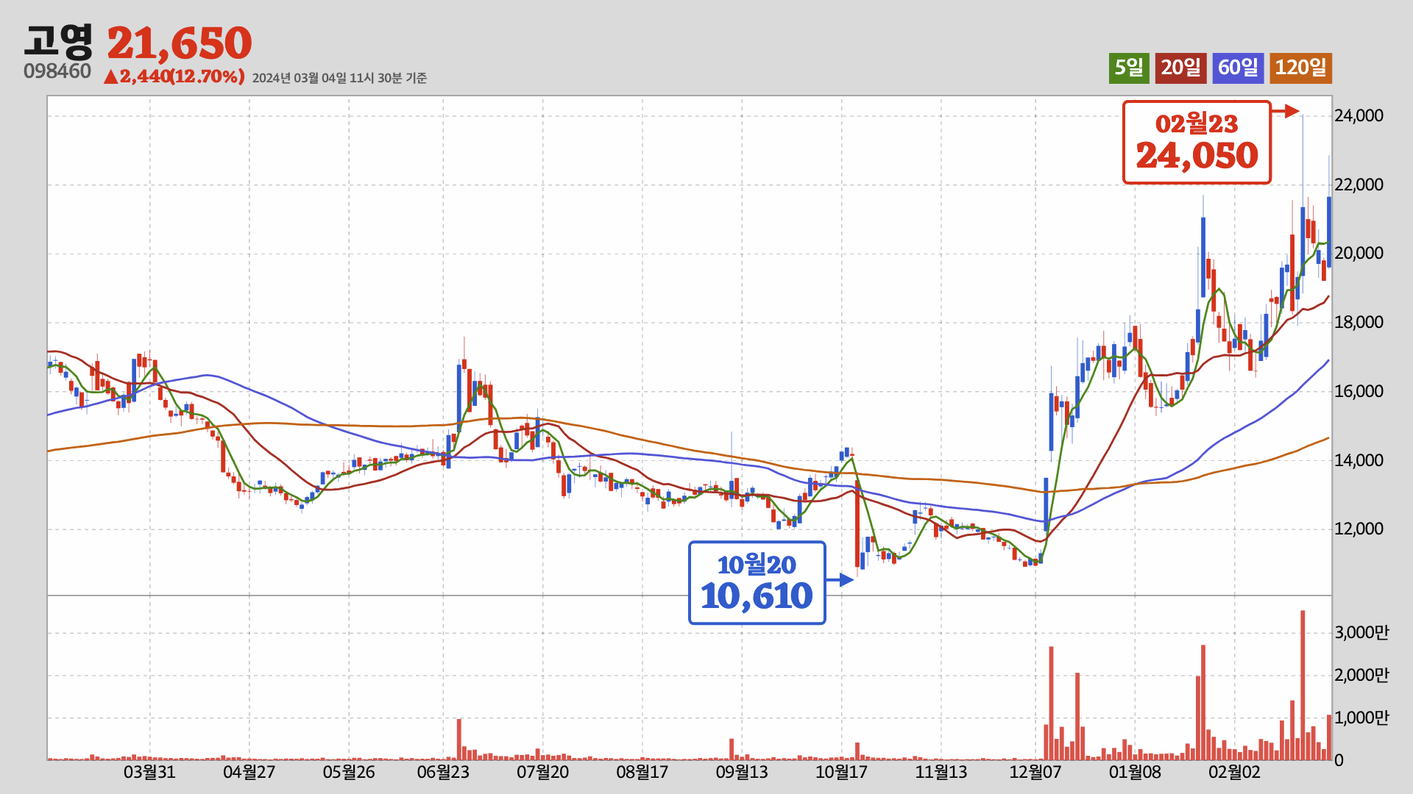
Task: Click the change value ▲2,440(12.70%)
Action: click(174, 76)
